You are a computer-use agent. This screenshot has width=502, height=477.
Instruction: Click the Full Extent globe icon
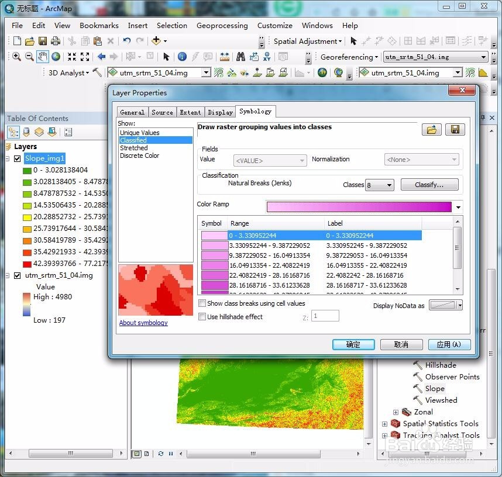[x=56, y=57]
